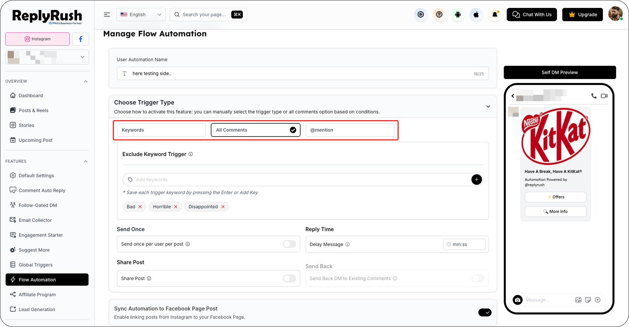Tap the phone call icon in DM preview
Screen dimensions: 629x327
594,96
